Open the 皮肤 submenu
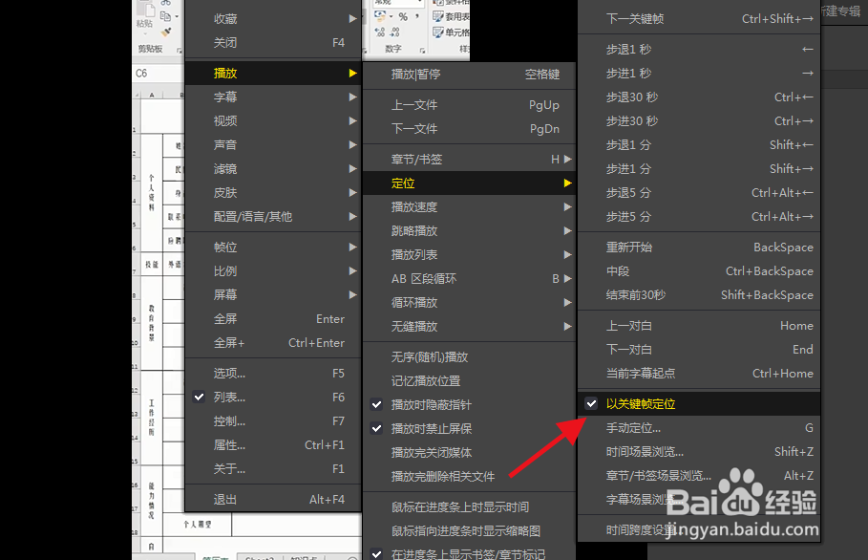The image size is (868, 560). tap(273, 192)
